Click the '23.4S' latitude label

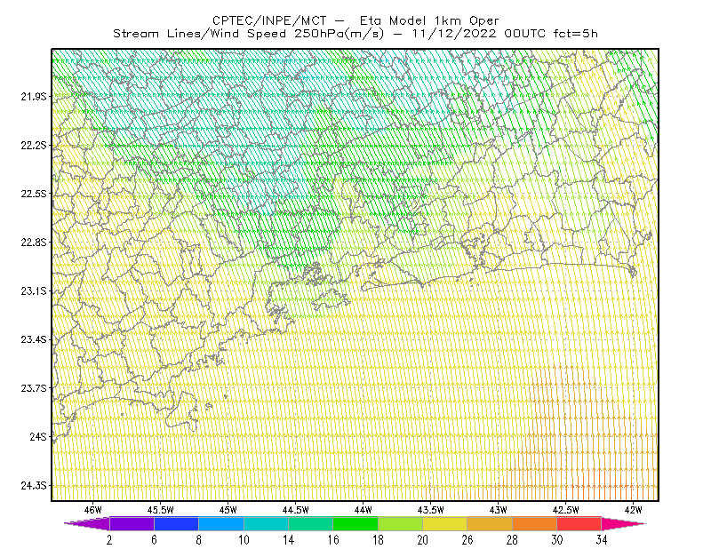(x=33, y=339)
